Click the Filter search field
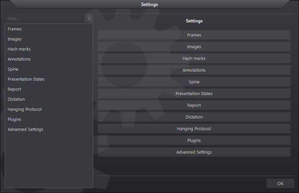 (x=44, y=18)
